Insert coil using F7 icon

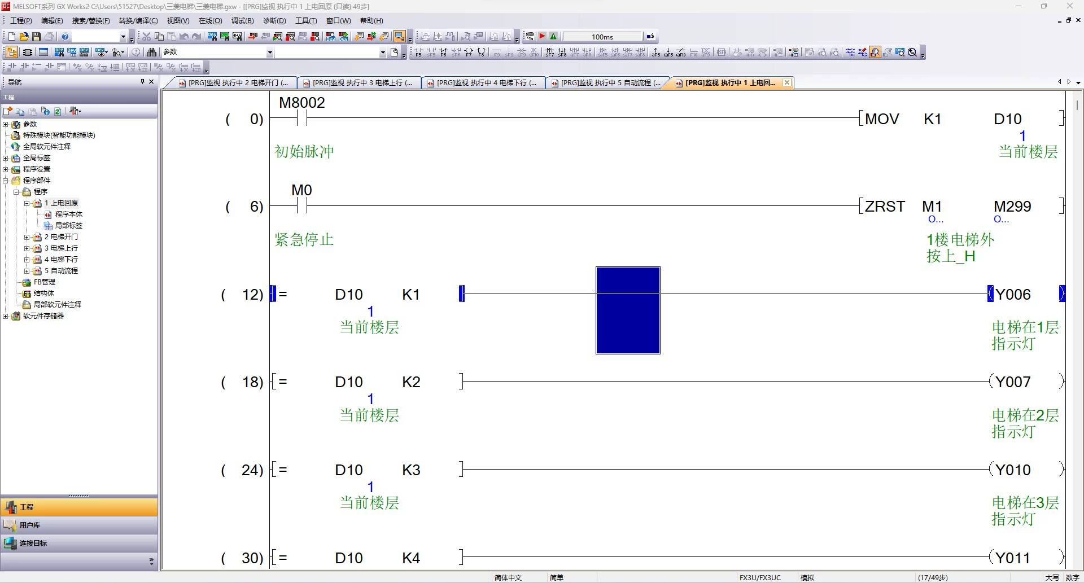pyautogui.click(x=468, y=52)
